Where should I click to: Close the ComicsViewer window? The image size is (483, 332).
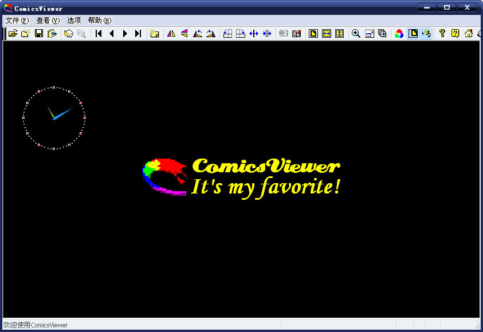[467, 7]
